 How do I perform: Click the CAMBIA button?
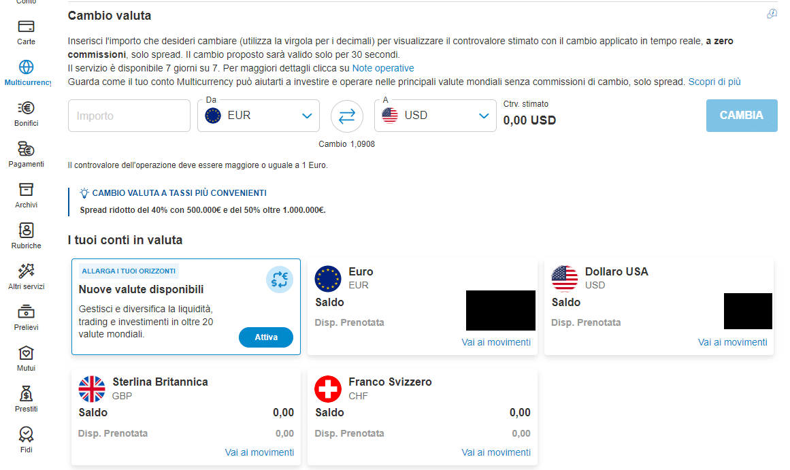[x=742, y=116]
